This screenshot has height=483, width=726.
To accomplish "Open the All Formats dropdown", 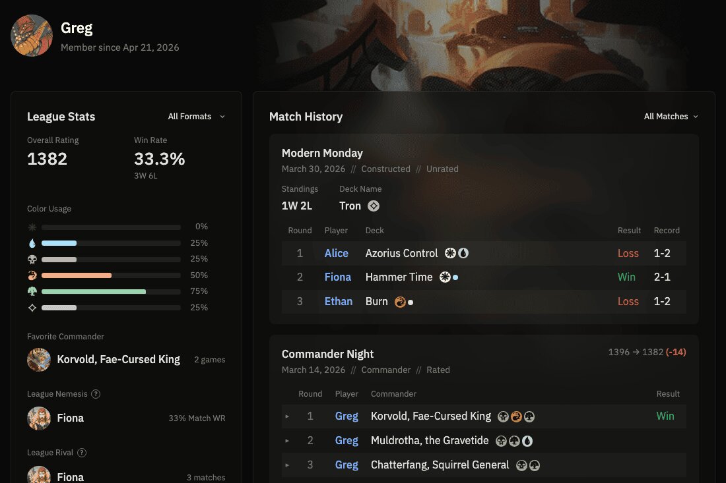I will coord(196,117).
